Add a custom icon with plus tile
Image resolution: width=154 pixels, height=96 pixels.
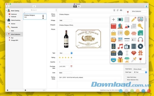click(113, 19)
